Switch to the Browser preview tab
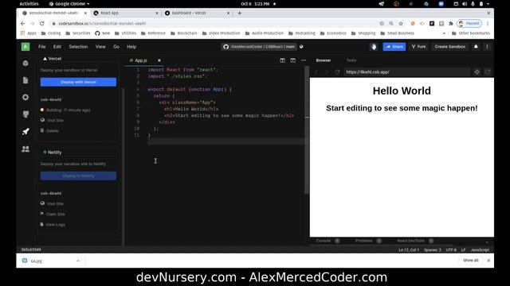Screen dimensions: 510x286 click(x=324, y=60)
